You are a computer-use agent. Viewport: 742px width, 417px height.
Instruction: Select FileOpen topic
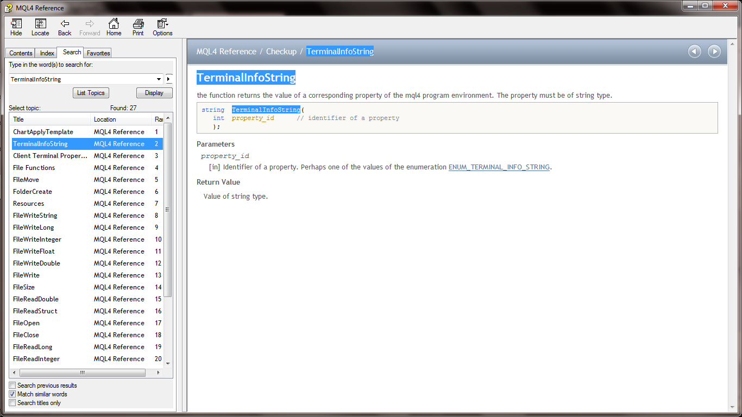pos(87,323)
